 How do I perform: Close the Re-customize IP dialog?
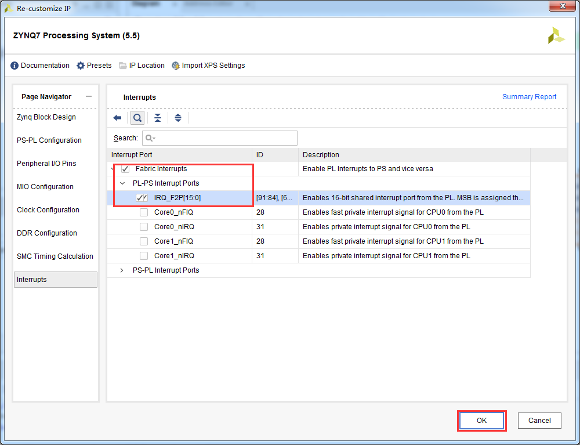(x=562, y=6)
